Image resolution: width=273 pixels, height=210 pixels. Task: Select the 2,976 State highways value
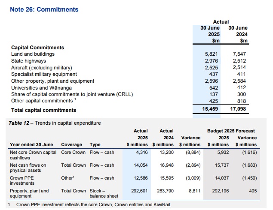click(x=212, y=61)
